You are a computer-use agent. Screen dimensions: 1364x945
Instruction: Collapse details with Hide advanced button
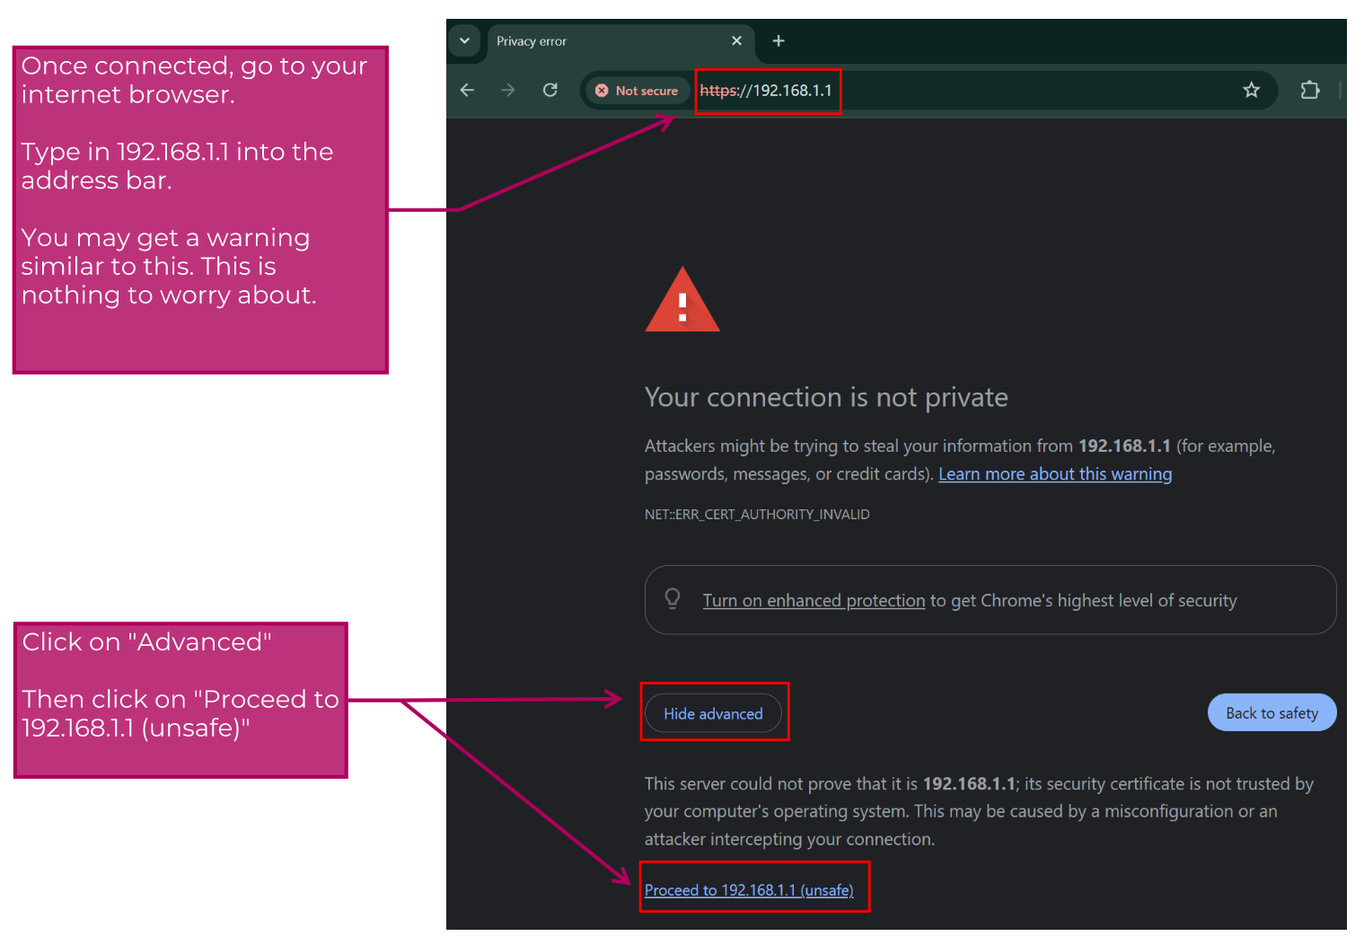[713, 713]
